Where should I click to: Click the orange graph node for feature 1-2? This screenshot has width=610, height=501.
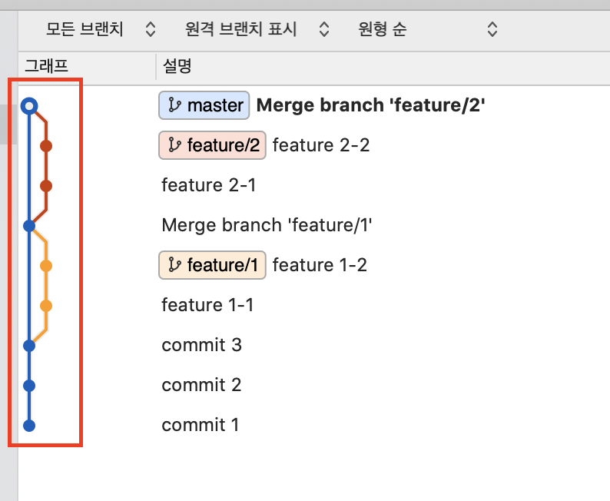point(46,266)
